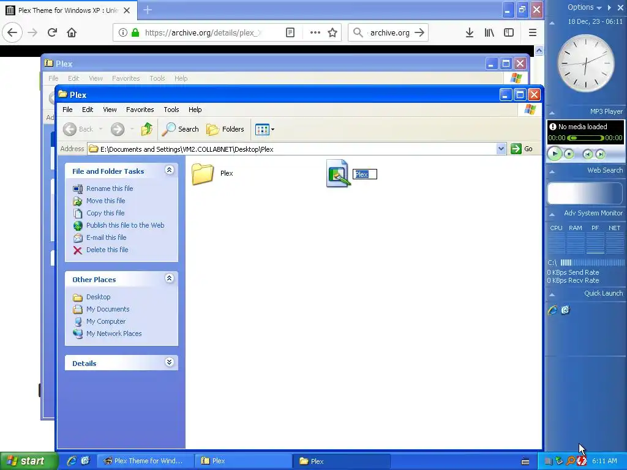This screenshot has width=627, height=470.
Task: Open the sidebar Options dropdown
Action: click(585, 7)
